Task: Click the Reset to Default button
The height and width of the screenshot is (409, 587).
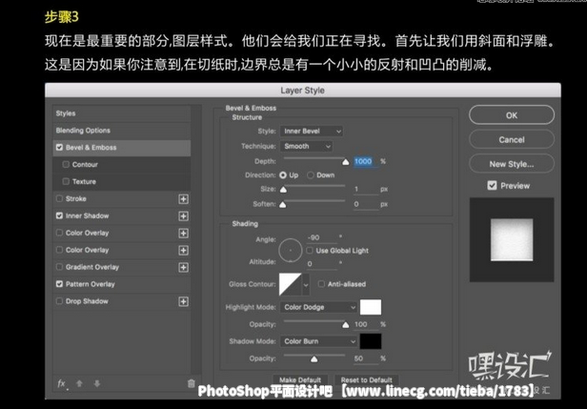Action: coord(366,379)
